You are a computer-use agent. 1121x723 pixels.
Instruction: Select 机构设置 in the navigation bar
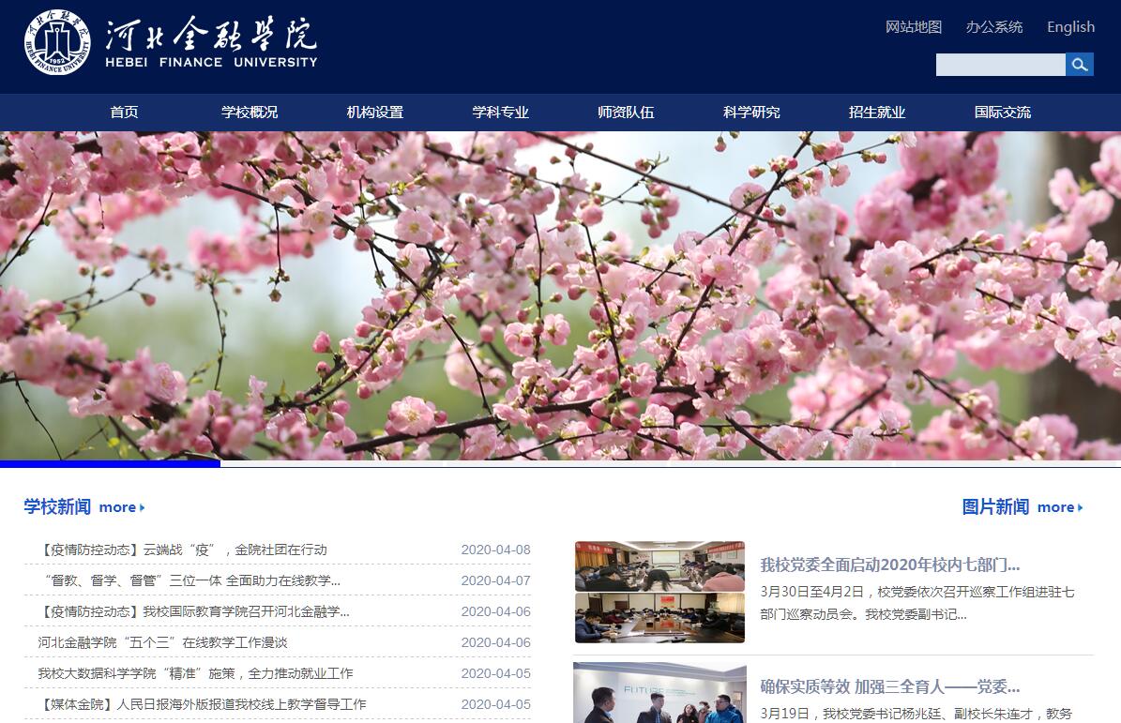(375, 113)
